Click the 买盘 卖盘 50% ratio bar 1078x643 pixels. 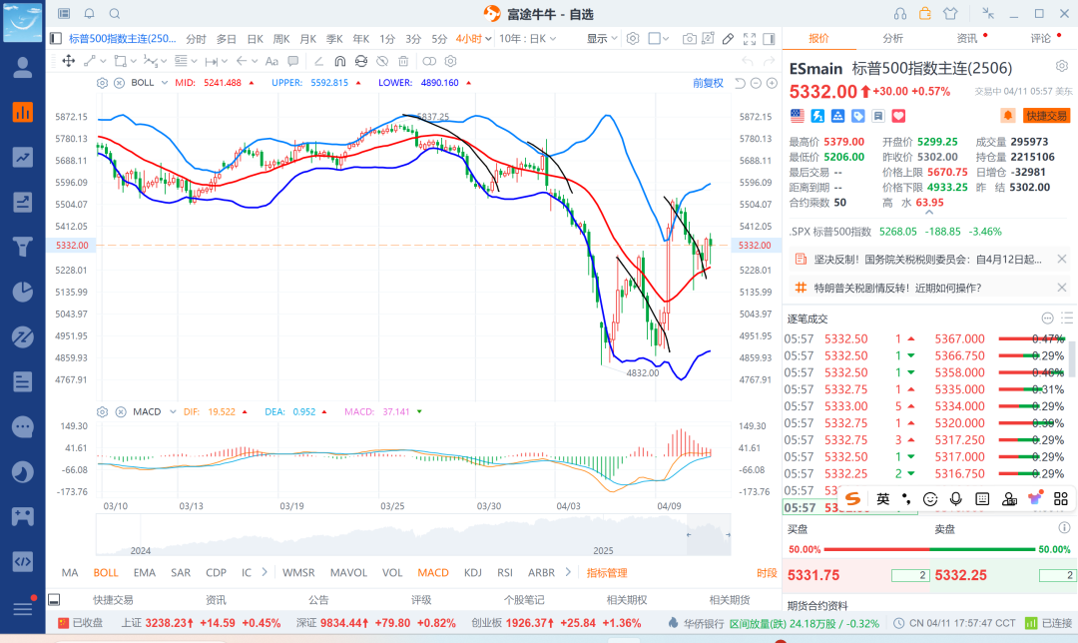[929, 549]
